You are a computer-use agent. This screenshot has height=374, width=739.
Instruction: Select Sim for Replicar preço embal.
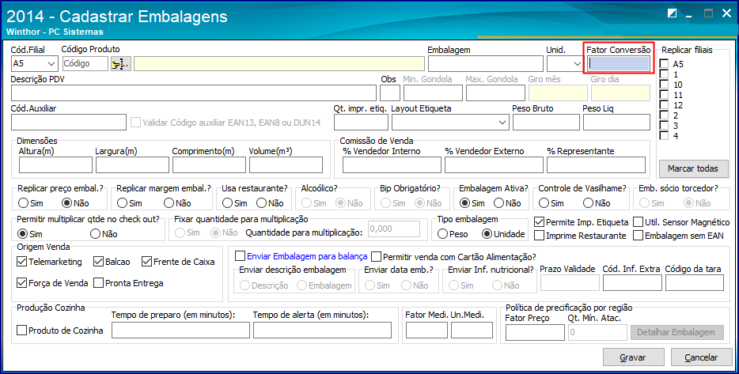pos(23,203)
